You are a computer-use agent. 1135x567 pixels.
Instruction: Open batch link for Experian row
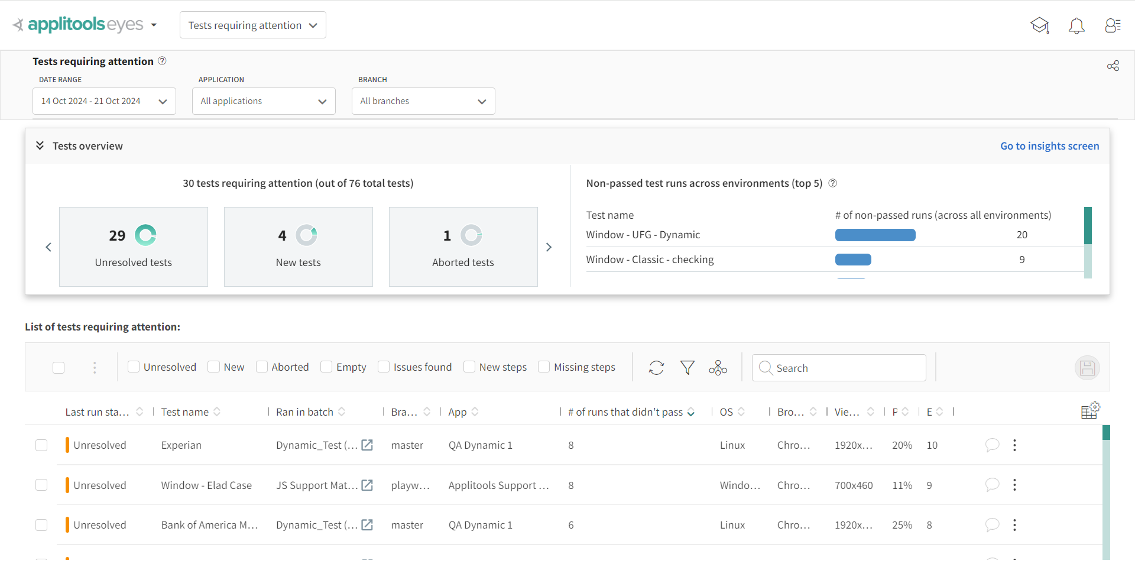[x=367, y=445]
